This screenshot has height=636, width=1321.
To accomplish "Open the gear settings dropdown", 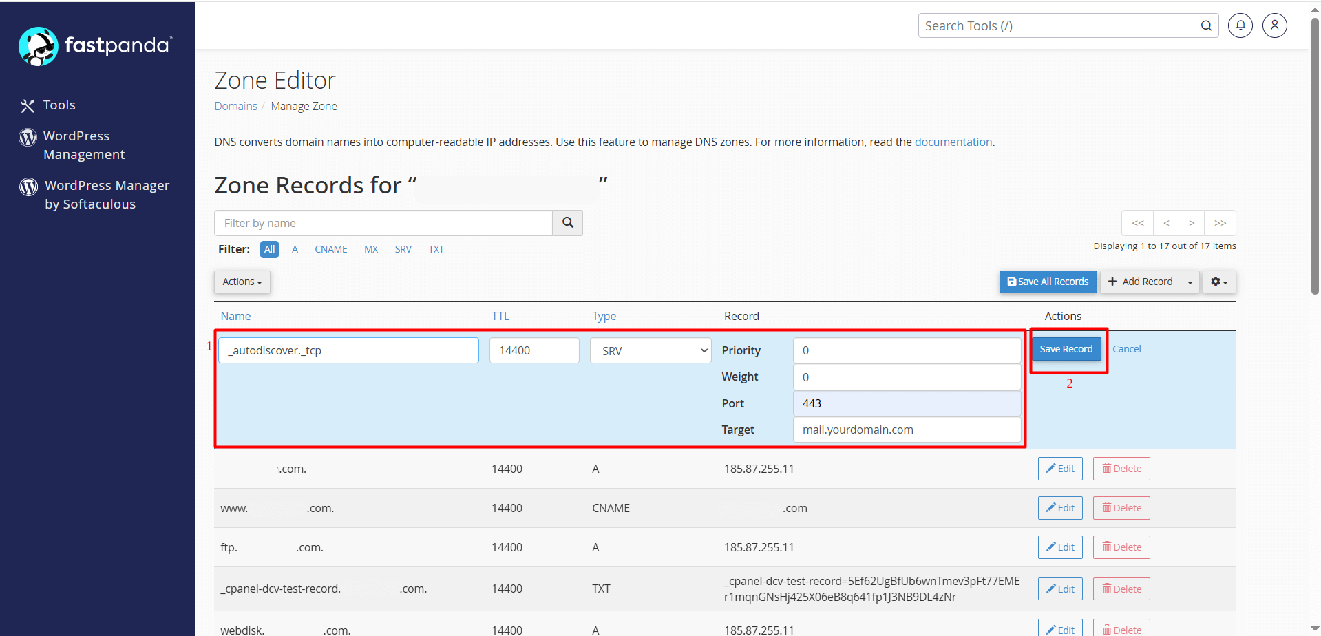I will coord(1219,282).
